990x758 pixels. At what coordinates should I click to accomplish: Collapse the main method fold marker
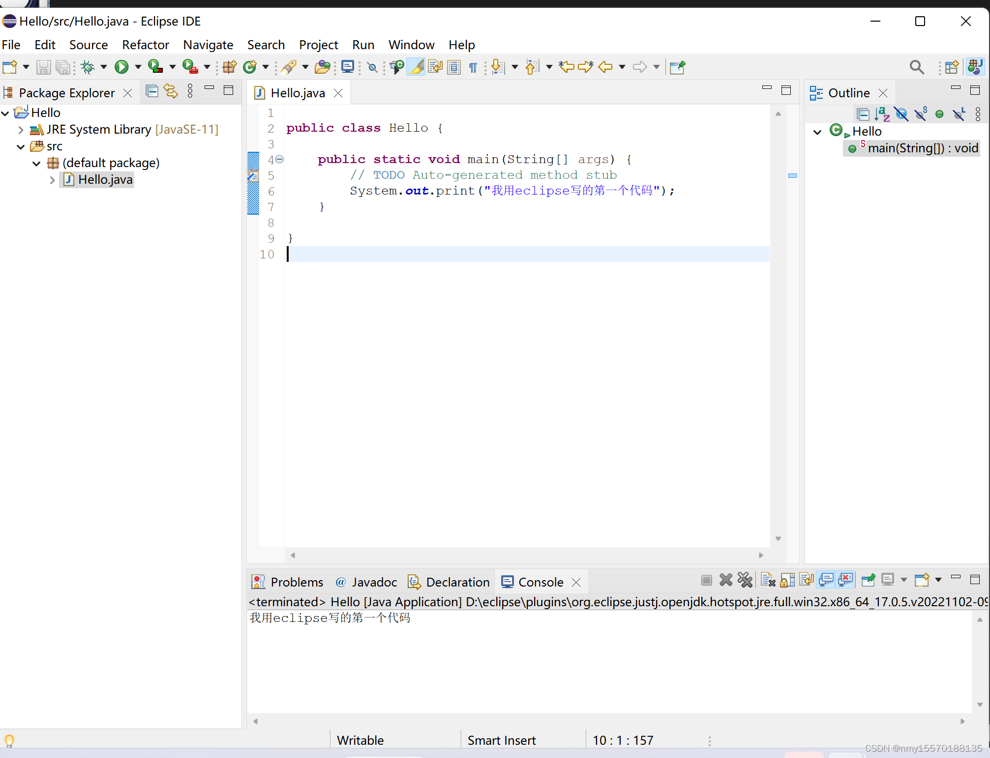tap(279, 159)
